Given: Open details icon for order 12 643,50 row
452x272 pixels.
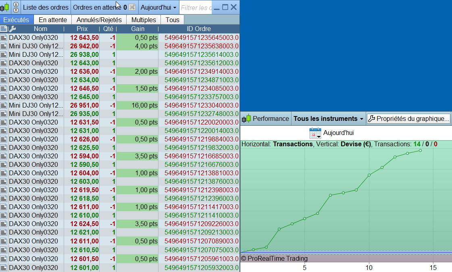Looking at the screenshot, I should [4, 37].
